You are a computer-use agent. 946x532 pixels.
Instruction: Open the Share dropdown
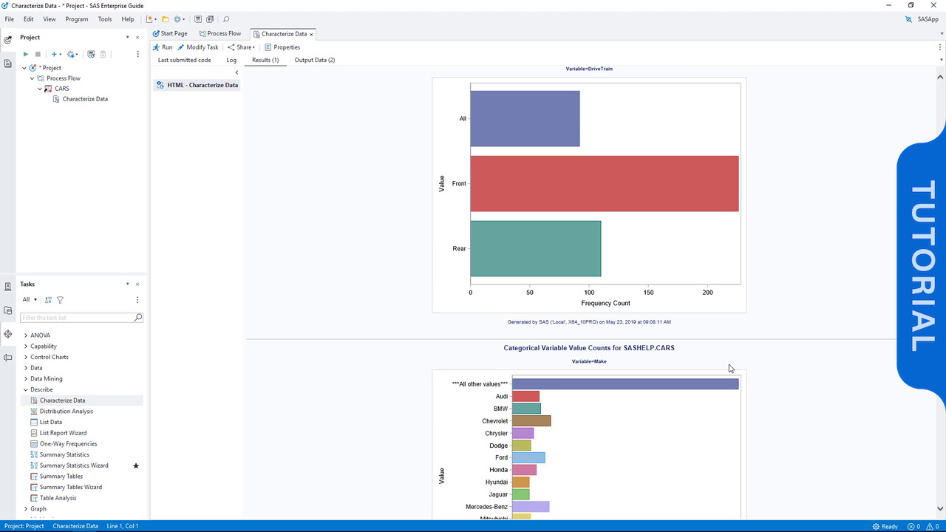point(242,47)
